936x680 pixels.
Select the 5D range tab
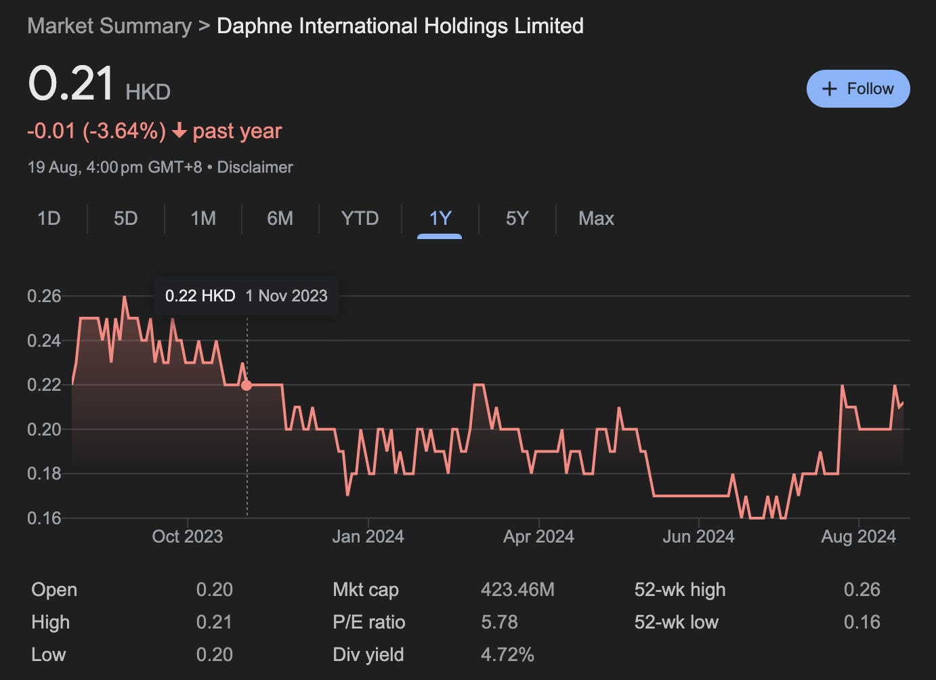point(126,218)
